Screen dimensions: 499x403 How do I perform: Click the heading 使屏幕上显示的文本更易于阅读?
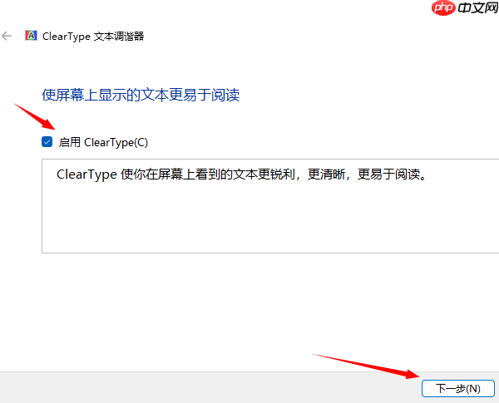(141, 95)
